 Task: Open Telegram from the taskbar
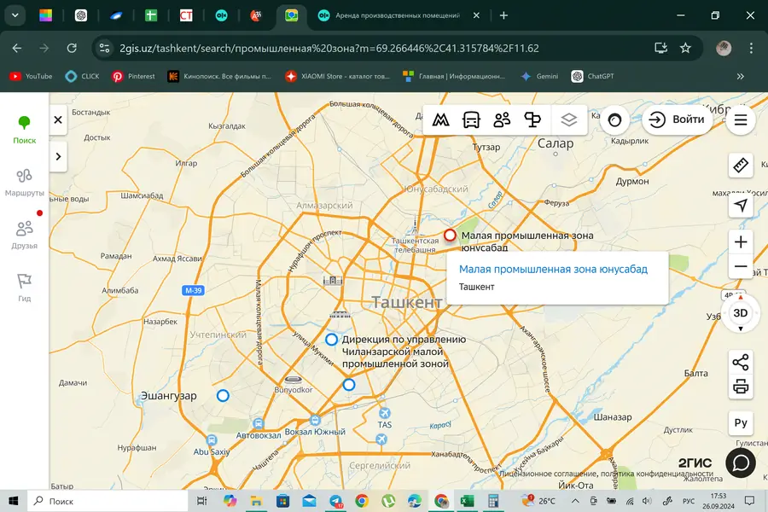[336, 501]
